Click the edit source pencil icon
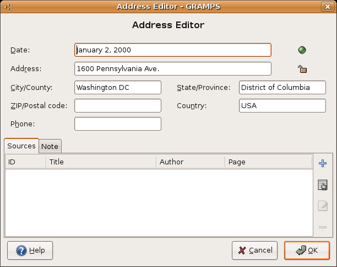This screenshot has height=267, width=337. (x=323, y=206)
